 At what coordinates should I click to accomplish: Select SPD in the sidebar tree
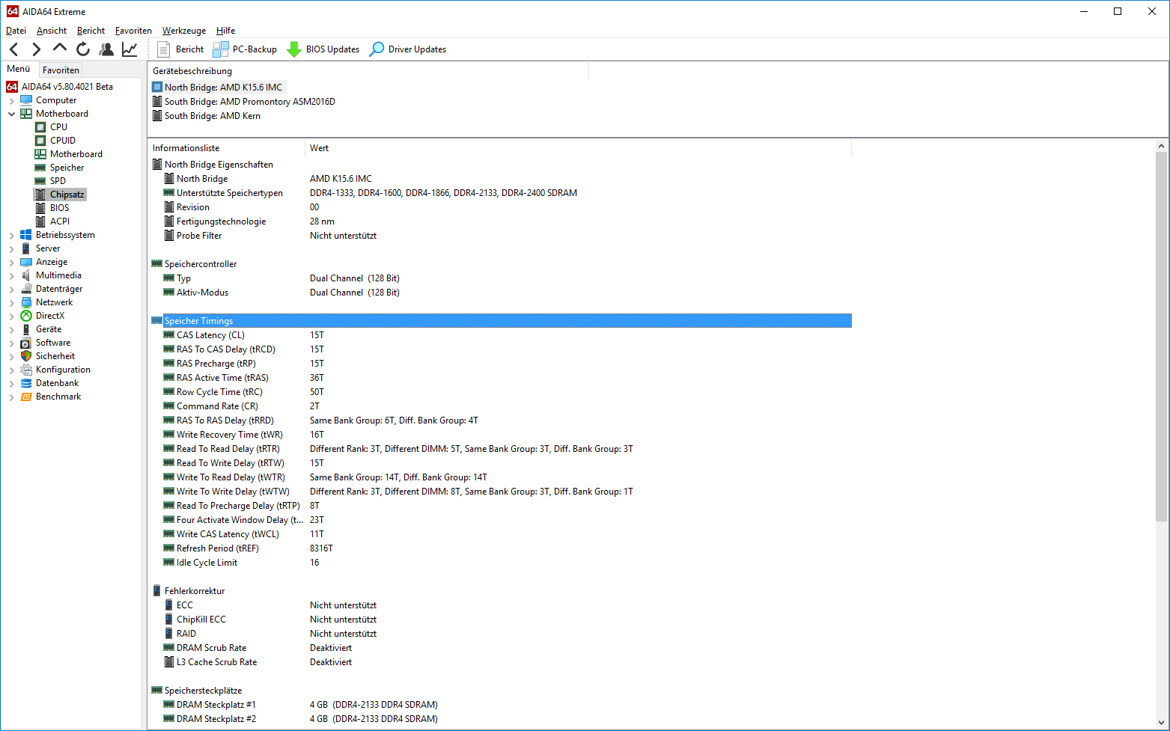coord(58,181)
